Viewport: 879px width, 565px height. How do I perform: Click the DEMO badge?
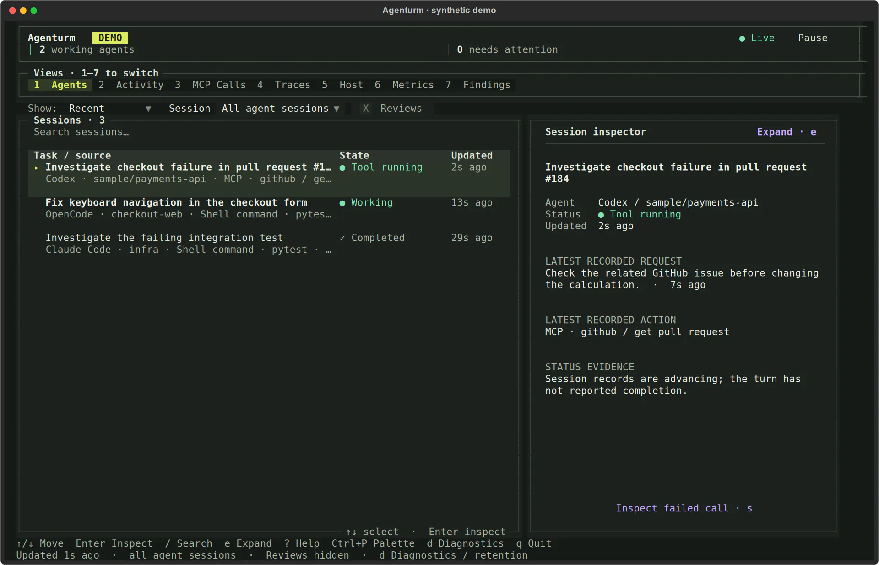[x=110, y=38]
